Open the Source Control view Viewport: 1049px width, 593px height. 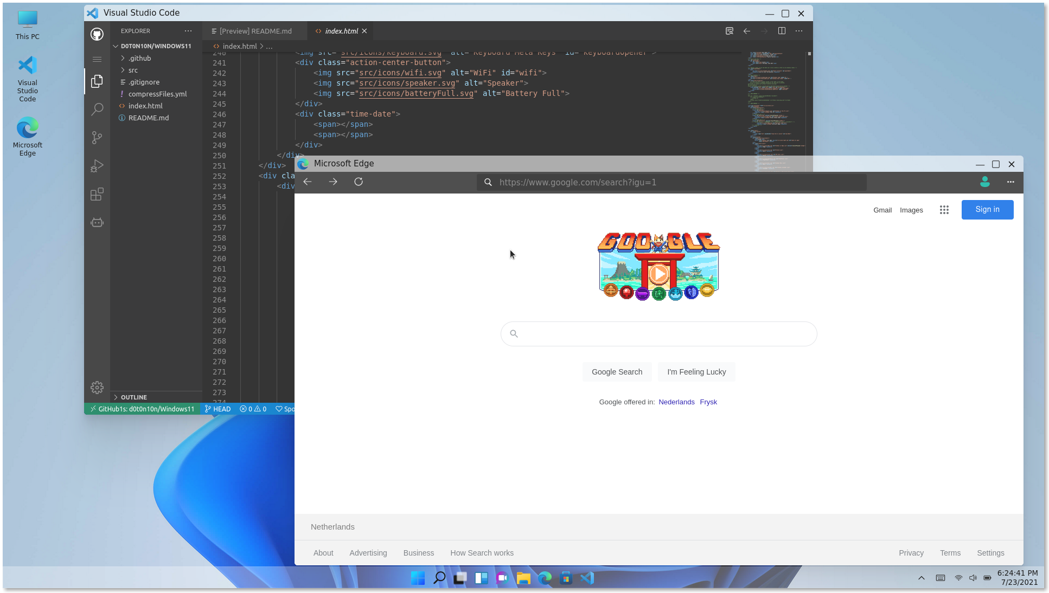coord(97,138)
